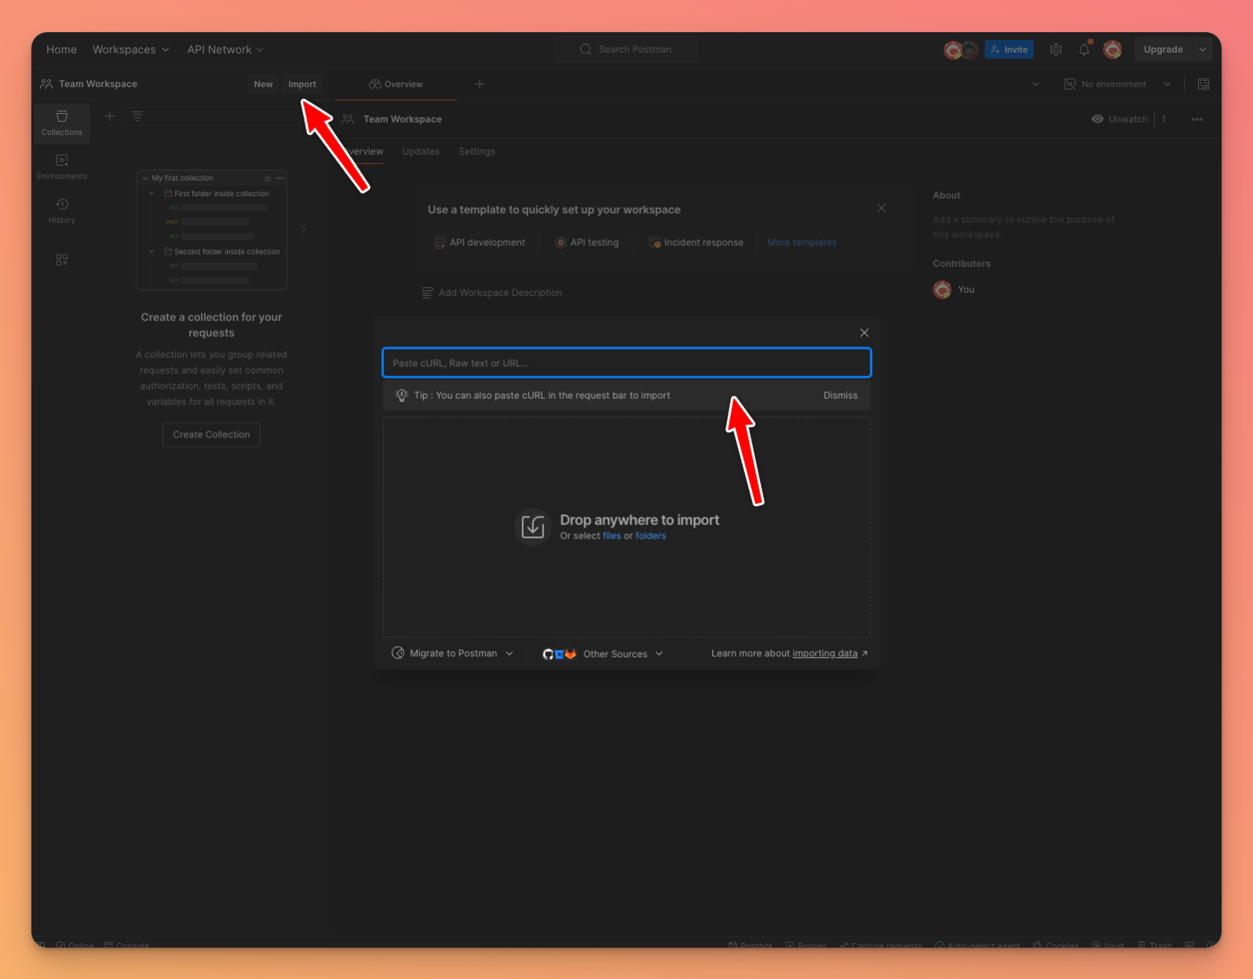Switch to the Settings tab

(477, 152)
